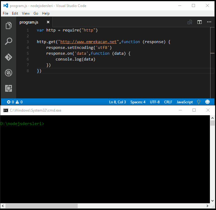Change language mode via JavaScript
216x210 pixels.
[x=185, y=102]
